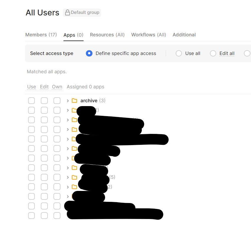
Task: Click the archive folder icon
Action: tap(74, 100)
